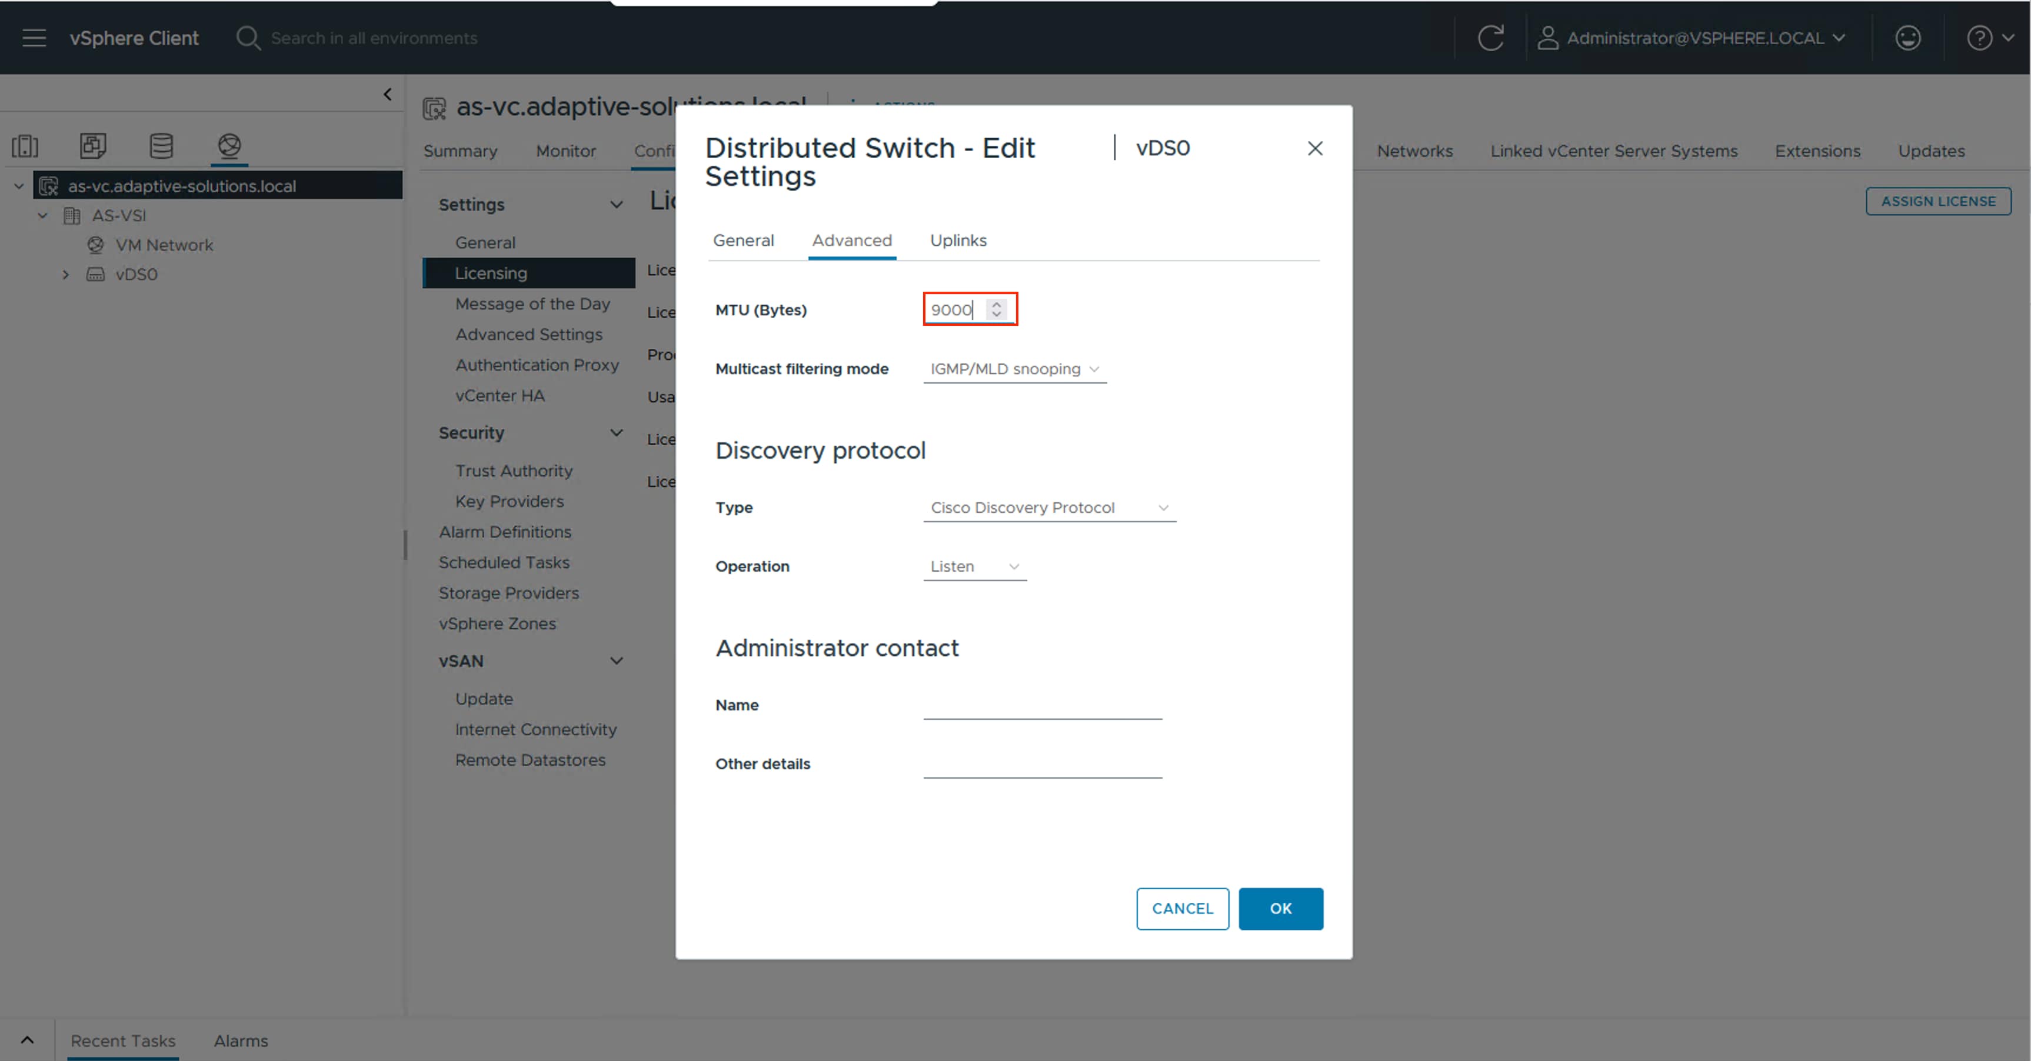Switch to the Alarms tab

point(241,1040)
